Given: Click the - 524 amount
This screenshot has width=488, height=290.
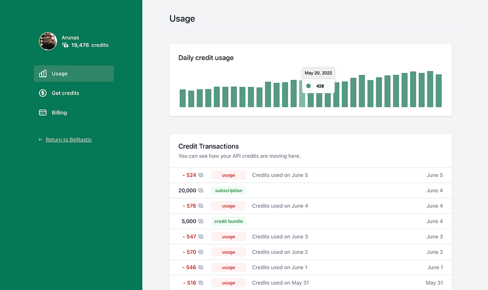Looking at the screenshot, I should point(189,175).
